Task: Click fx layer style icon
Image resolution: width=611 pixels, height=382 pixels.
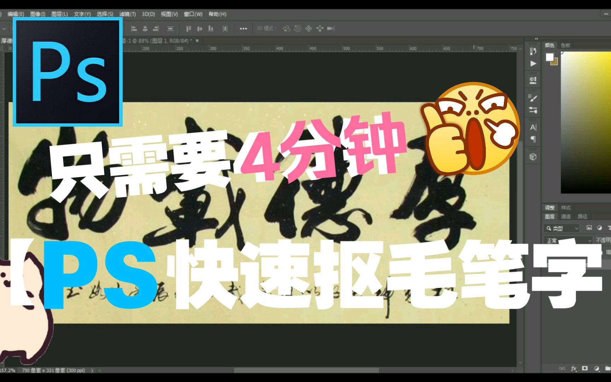Action: [x=574, y=369]
